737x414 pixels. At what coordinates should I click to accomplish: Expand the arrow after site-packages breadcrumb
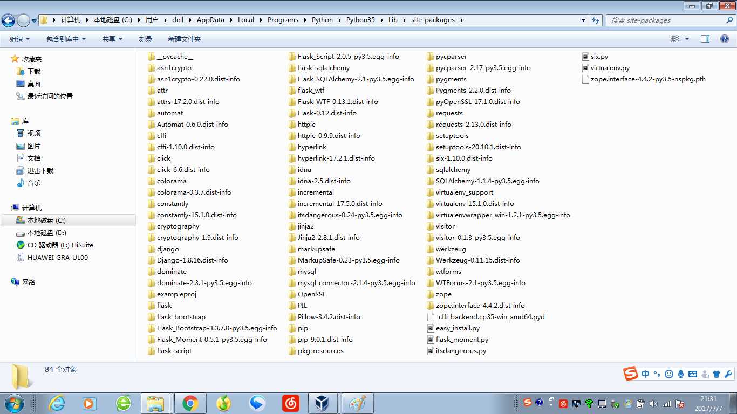(x=462, y=20)
